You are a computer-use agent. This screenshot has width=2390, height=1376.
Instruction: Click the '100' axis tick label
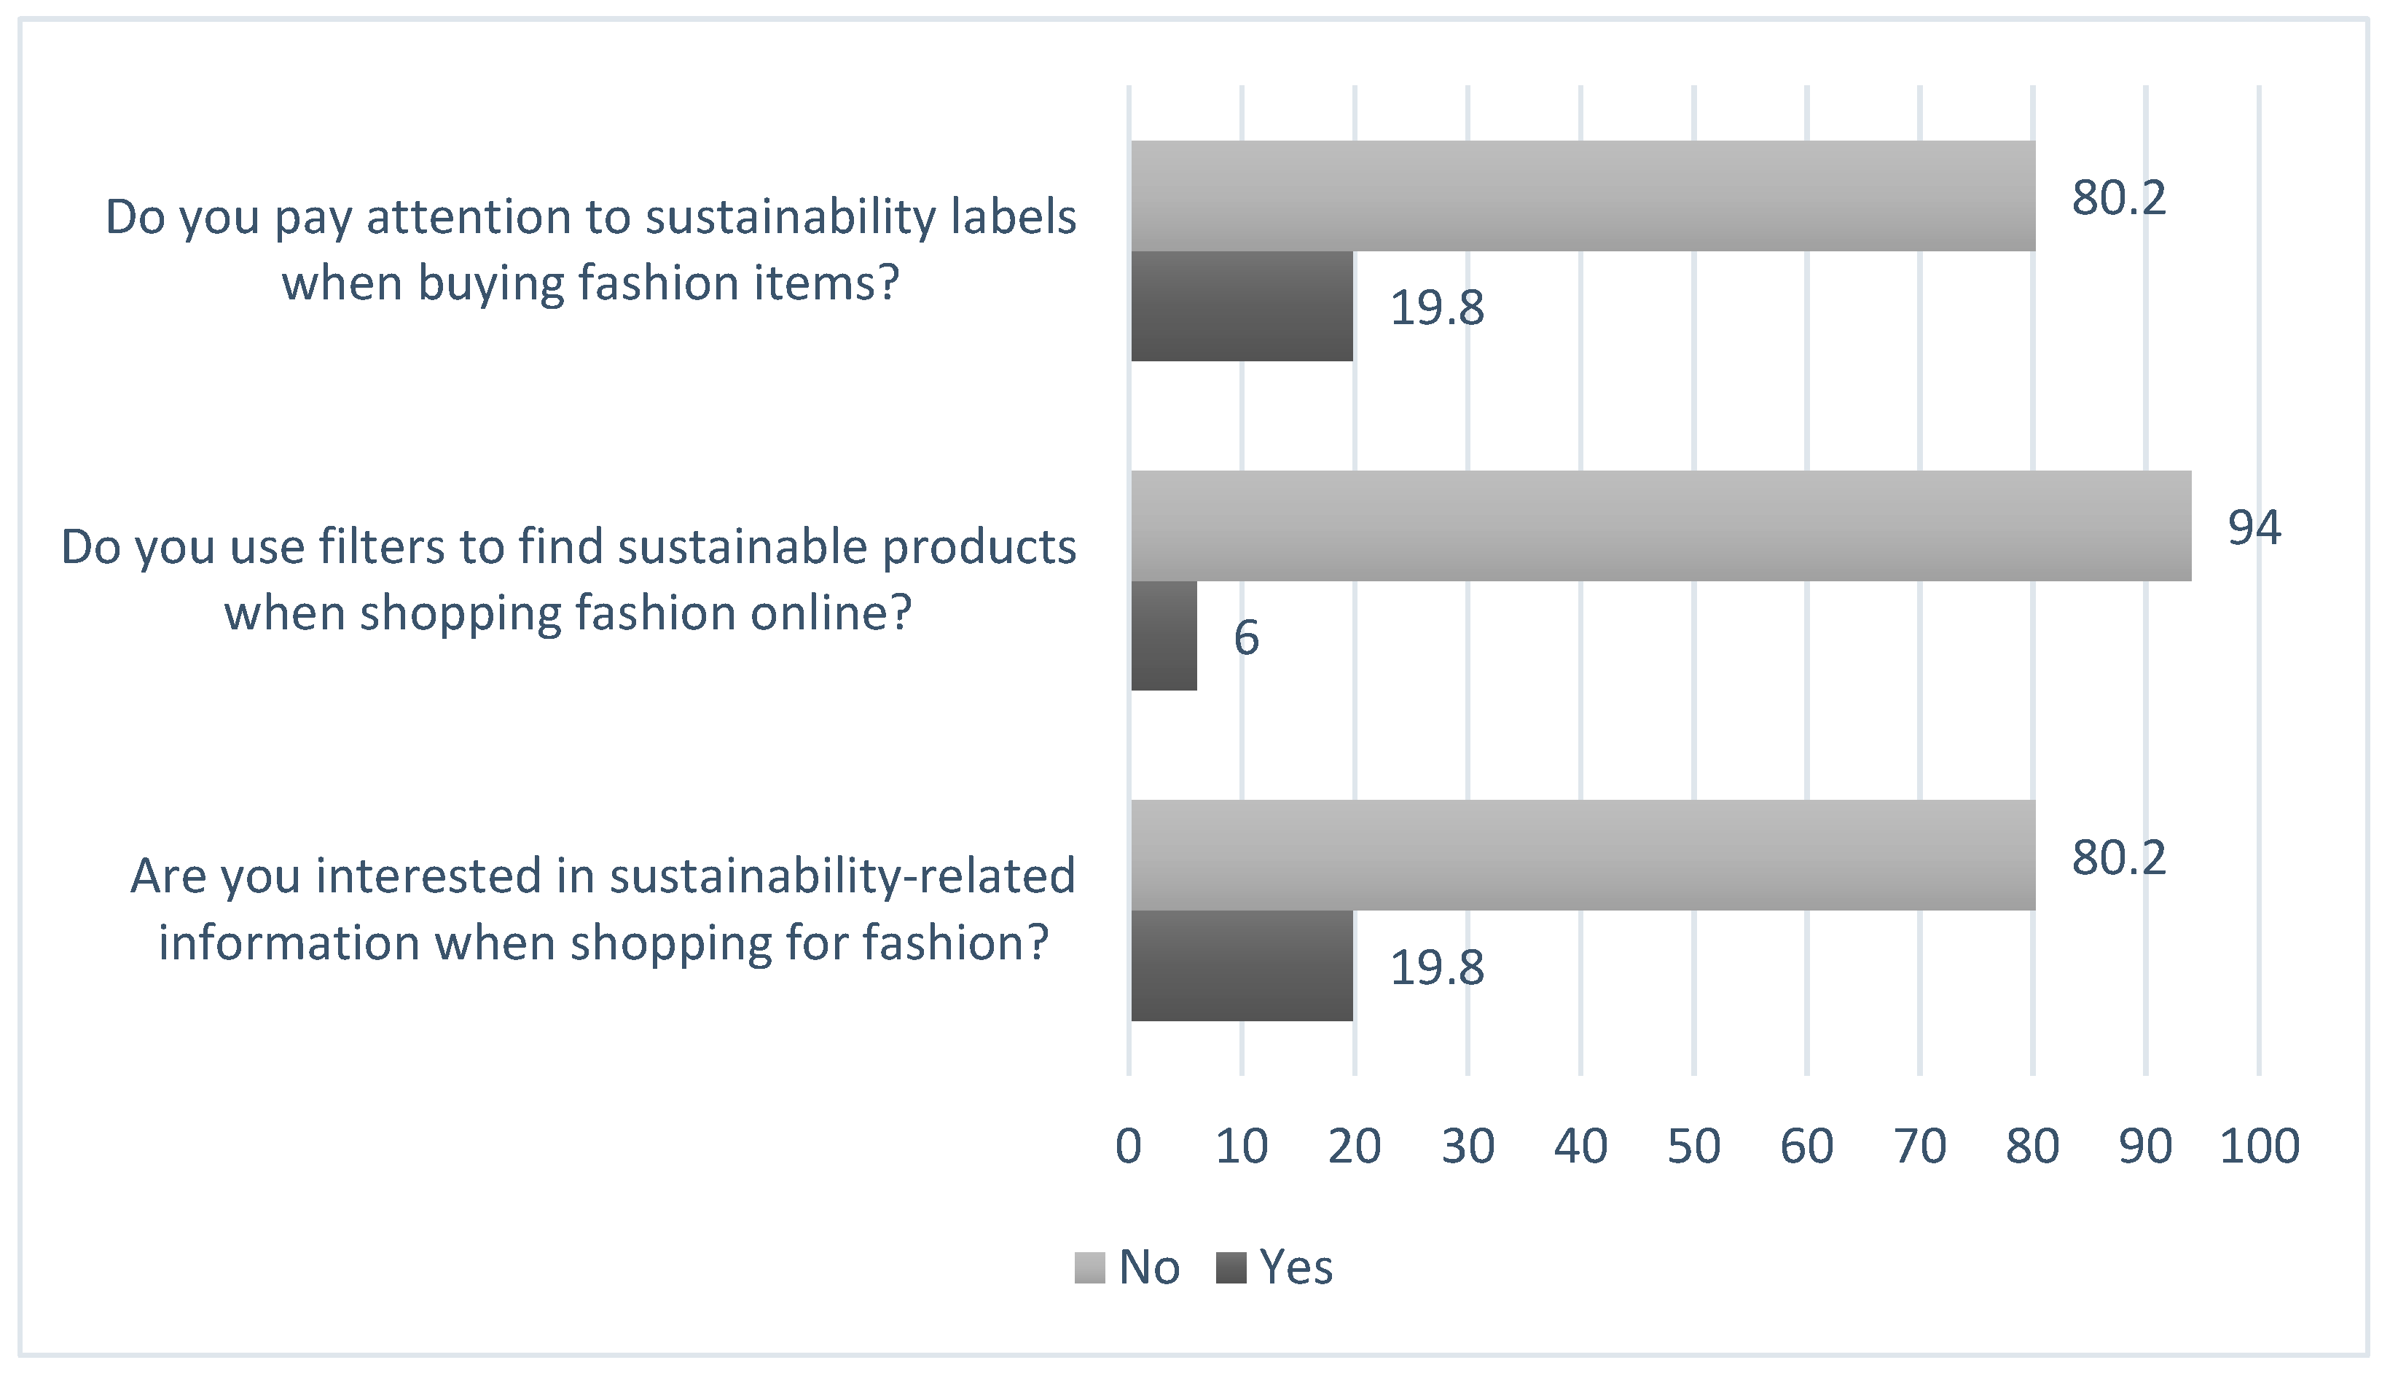pyautogui.click(x=2259, y=1147)
